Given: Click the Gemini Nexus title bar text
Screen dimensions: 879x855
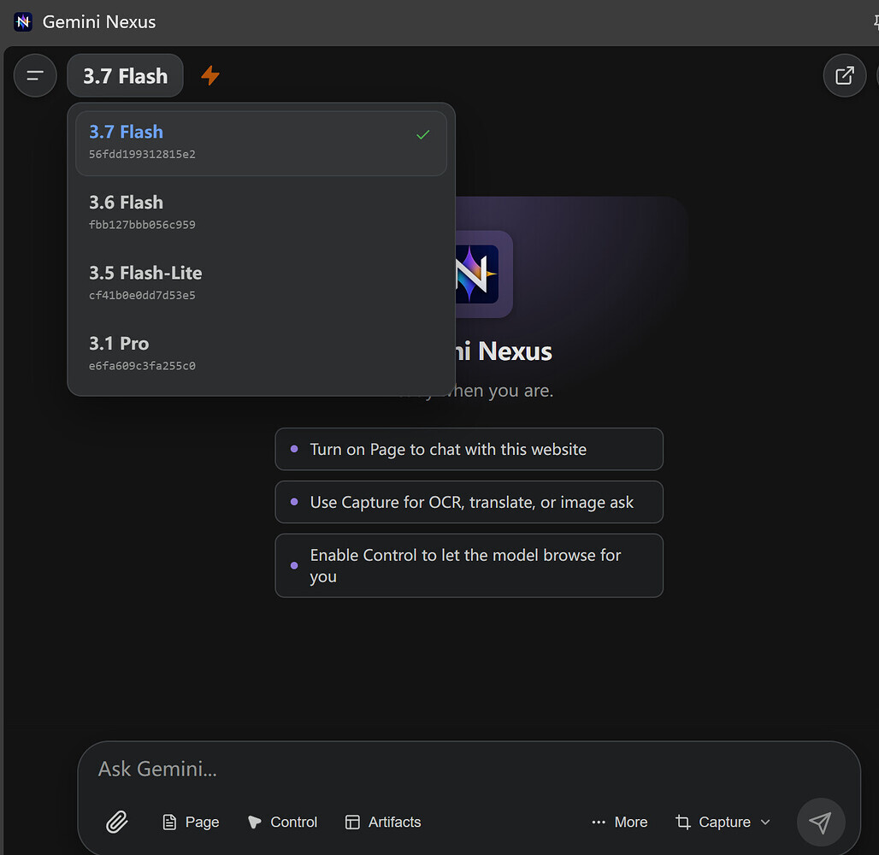Looking at the screenshot, I should pos(99,22).
